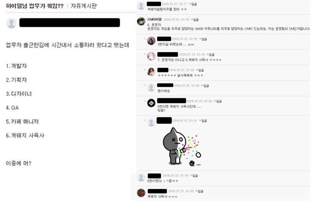This screenshot has height=201, width=311.
Task: Open the 자유게시판 board link
Action: (84, 6)
